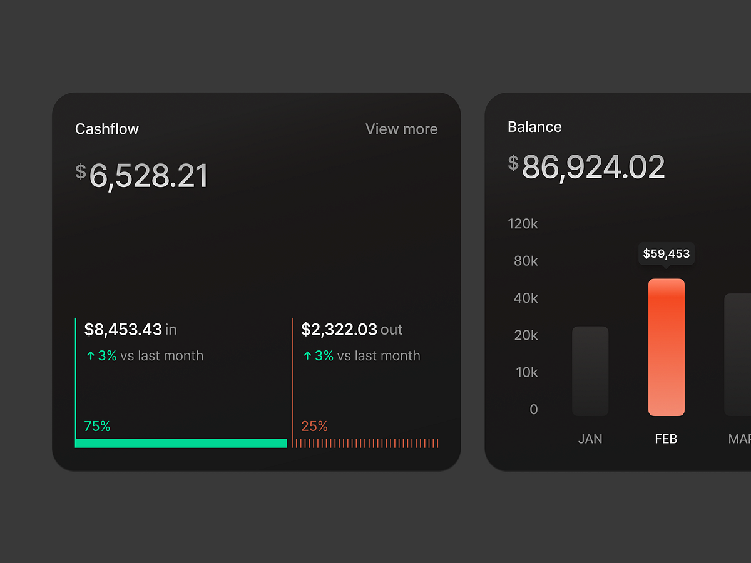Click the 120k axis label

(x=523, y=223)
